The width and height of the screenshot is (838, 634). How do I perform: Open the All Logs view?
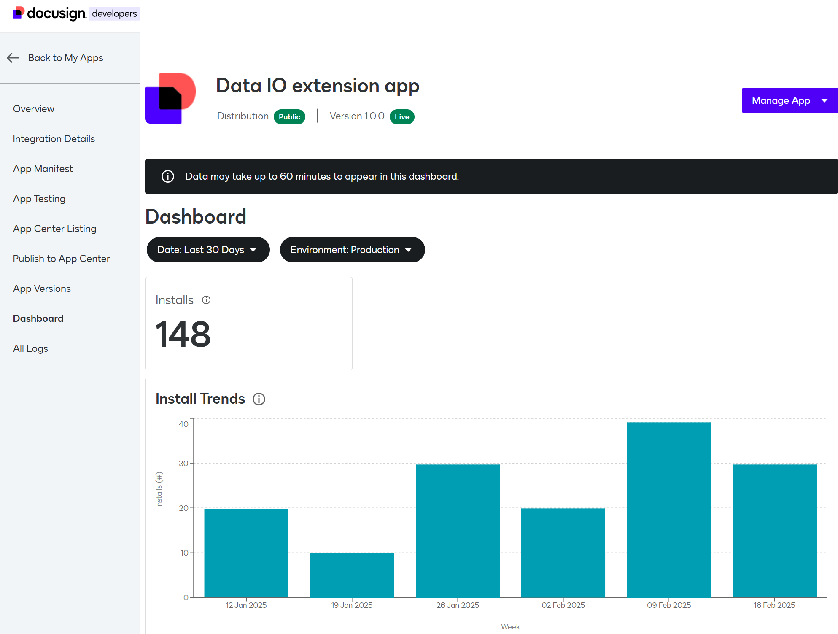point(30,348)
